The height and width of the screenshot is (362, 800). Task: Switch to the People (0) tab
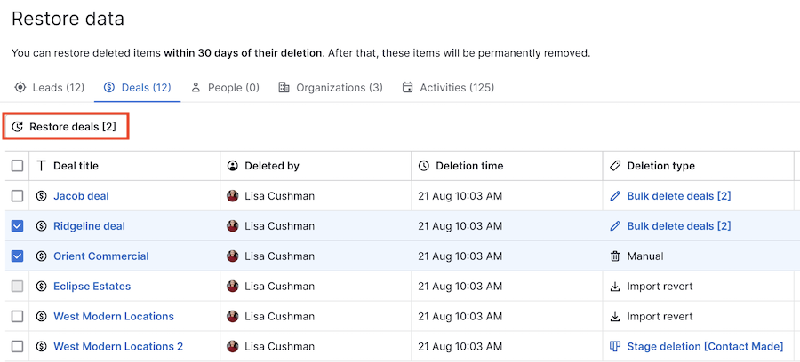[x=225, y=88]
